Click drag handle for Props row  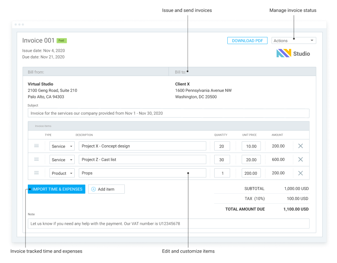click(x=37, y=173)
